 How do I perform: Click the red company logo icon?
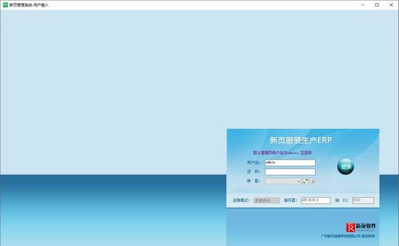(350, 227)
